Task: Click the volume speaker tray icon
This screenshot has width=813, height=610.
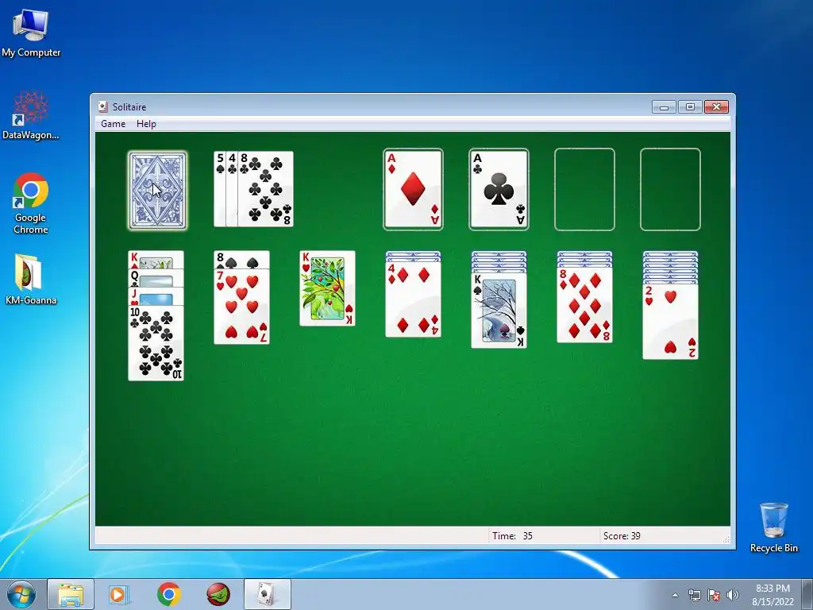Action: 733,595
